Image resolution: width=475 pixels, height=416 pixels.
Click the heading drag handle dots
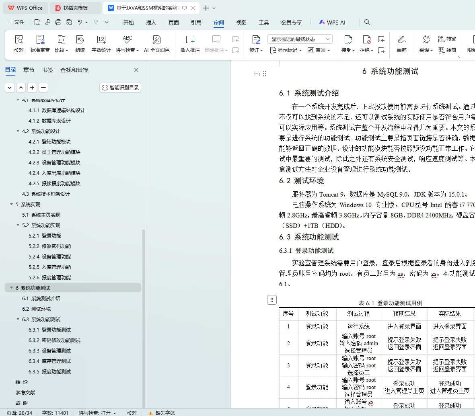coord(265,74)
